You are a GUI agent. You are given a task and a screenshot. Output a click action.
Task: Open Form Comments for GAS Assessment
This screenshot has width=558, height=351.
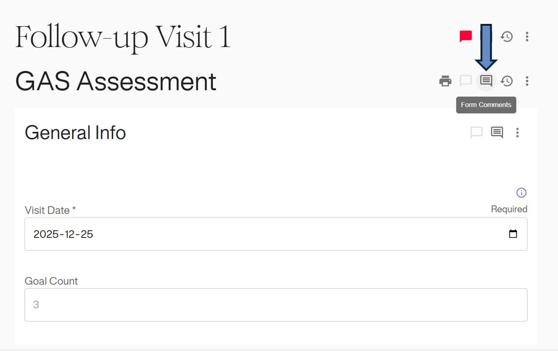486,81
